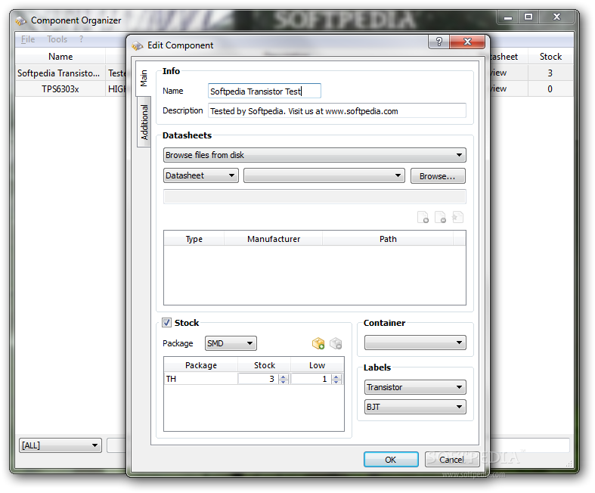595x493 pixels.
Task: Click the Package column header in stock table
Action: [x=201, y=365]
